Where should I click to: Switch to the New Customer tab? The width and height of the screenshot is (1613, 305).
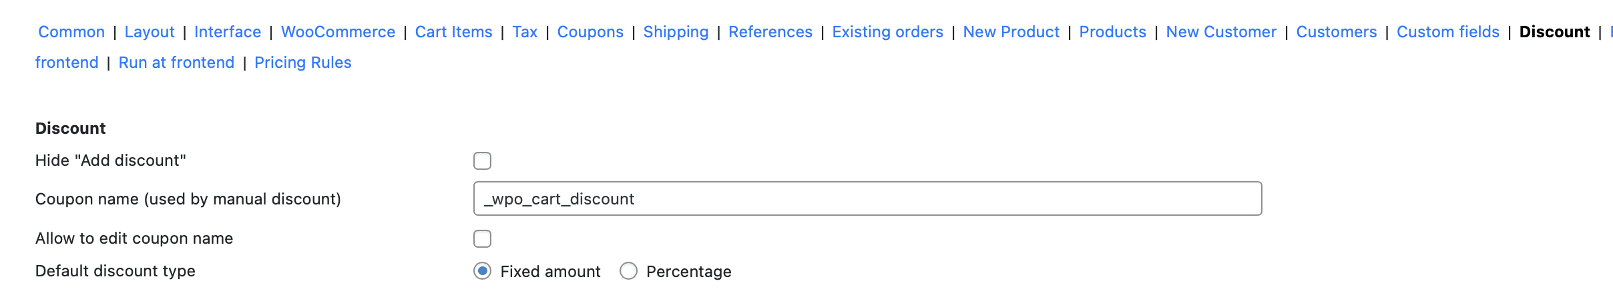click(x=1221, y=32)
